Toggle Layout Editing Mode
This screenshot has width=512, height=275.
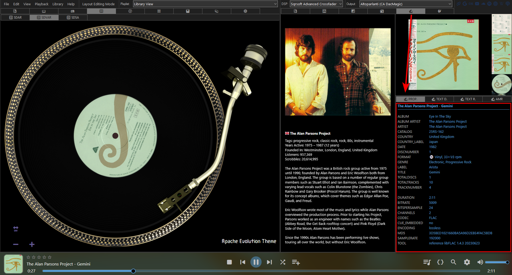point(98,4)
